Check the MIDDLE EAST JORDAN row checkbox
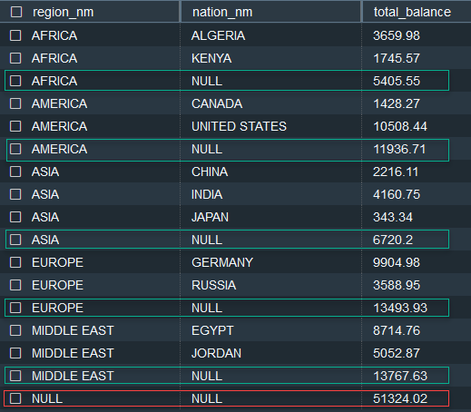This screenshot has width=471, height=412. [15, 353]
